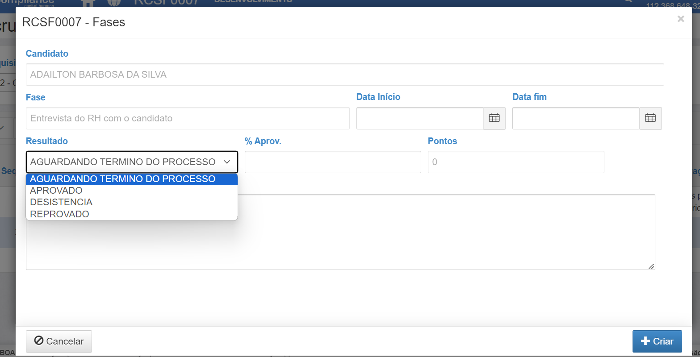Click the % Aprov. label
This screenshot has width=700, height=357.
(x=263, y=141)
